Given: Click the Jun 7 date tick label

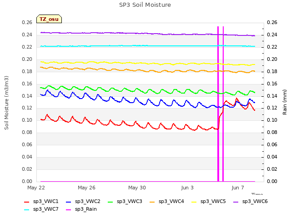Looking at the screenshot, I should tap(238, 188).
